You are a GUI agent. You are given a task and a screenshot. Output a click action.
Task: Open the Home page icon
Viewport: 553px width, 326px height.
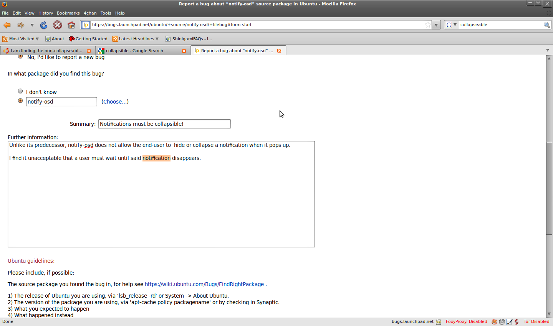[x=71, y=25]
